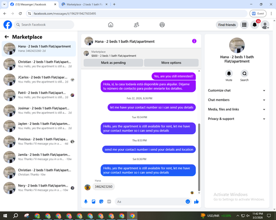This screenshot has width=276, height=220.
Task: Open the Home feed icon
Action: point(110,25)
